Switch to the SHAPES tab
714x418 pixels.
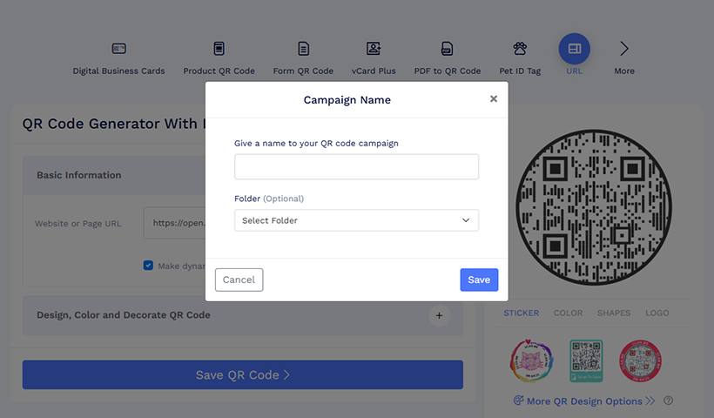(x=614, y=313)
